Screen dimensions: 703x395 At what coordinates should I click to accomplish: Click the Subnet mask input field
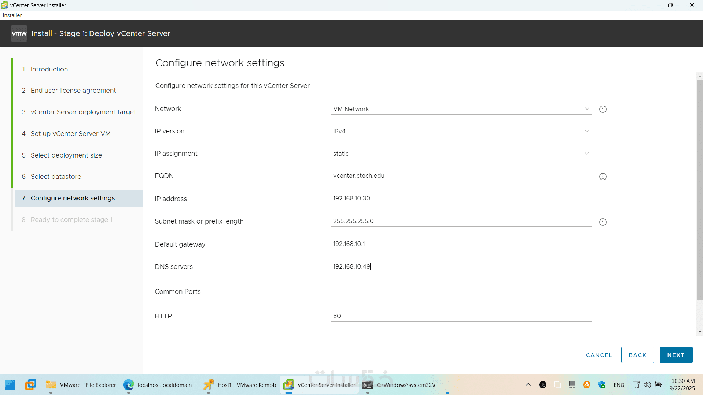[x=461, y=221]
